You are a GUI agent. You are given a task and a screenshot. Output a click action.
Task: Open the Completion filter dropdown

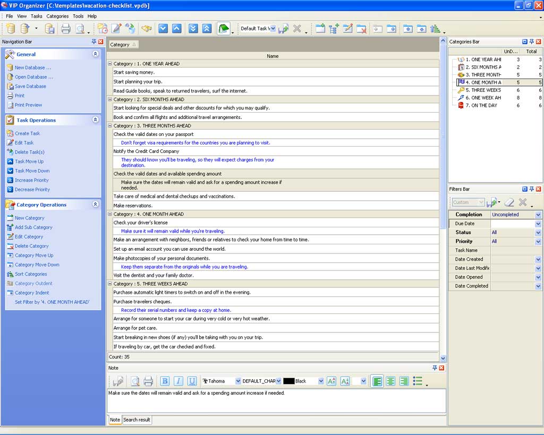tap(538, 215)
